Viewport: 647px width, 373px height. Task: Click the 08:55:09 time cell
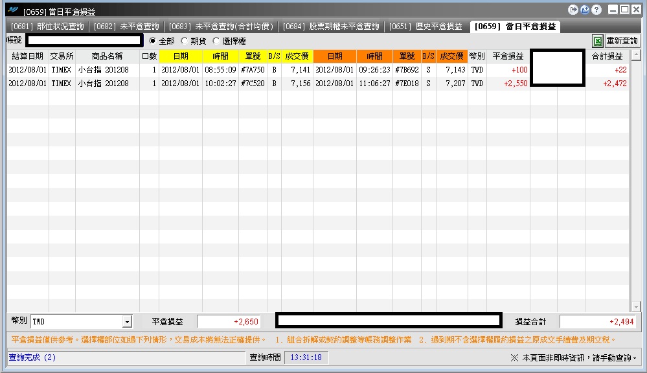(220, 70)
